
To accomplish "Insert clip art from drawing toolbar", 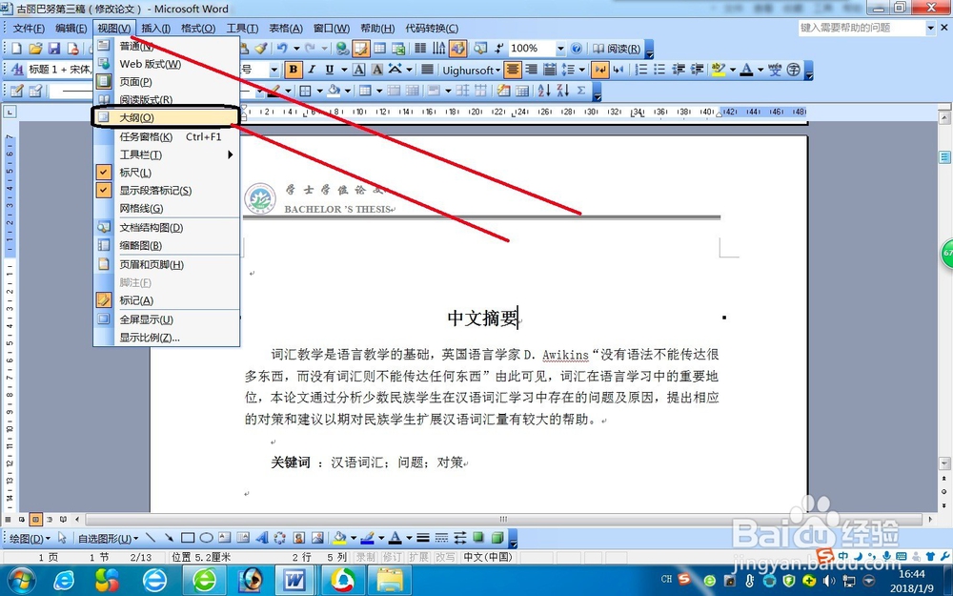I will 299,538.
